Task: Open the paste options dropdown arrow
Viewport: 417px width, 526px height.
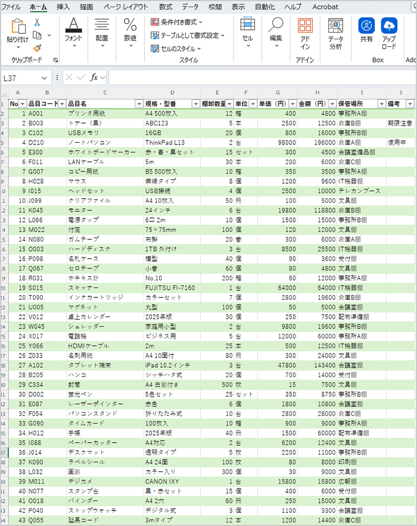Action: point(18,47)
